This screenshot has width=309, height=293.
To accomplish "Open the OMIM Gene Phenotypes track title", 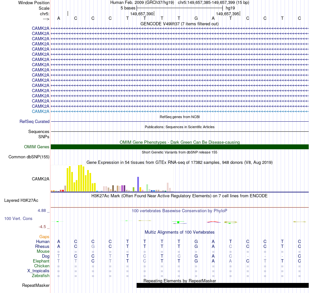I will tap(180, 142).
